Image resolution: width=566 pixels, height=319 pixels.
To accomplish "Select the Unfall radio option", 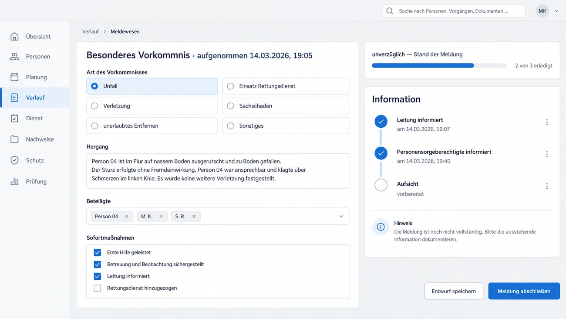I will tap(152, 86).
